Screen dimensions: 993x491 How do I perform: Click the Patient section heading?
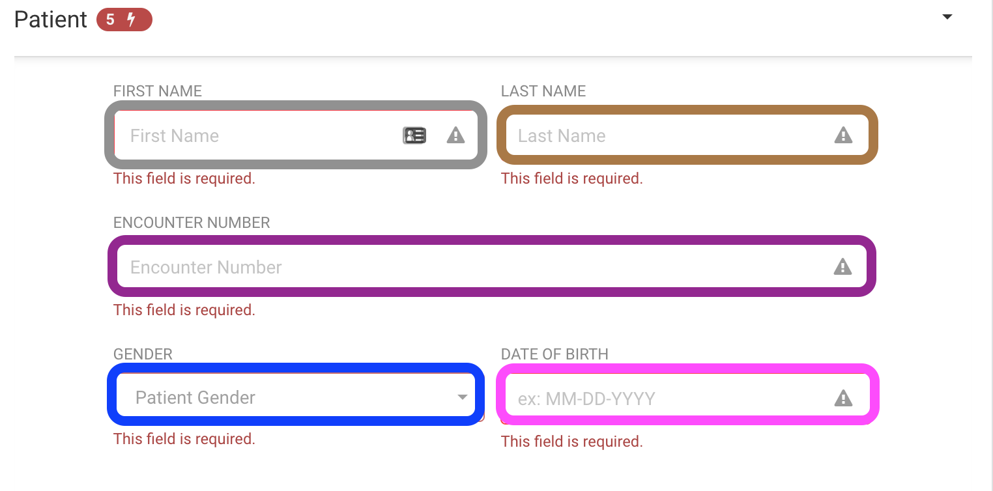coord(51,20)
